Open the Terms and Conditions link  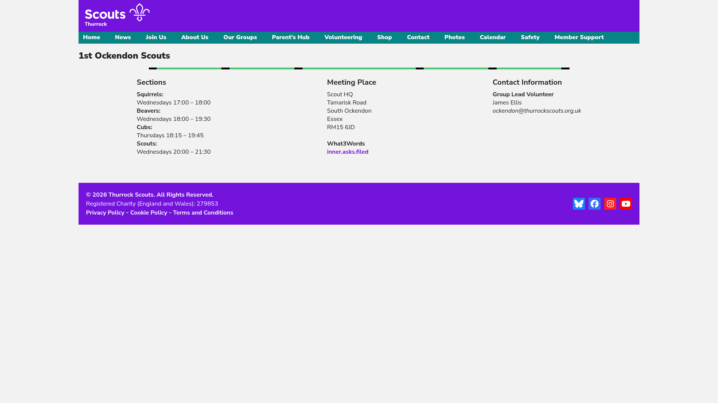click(x=203, y=213)
